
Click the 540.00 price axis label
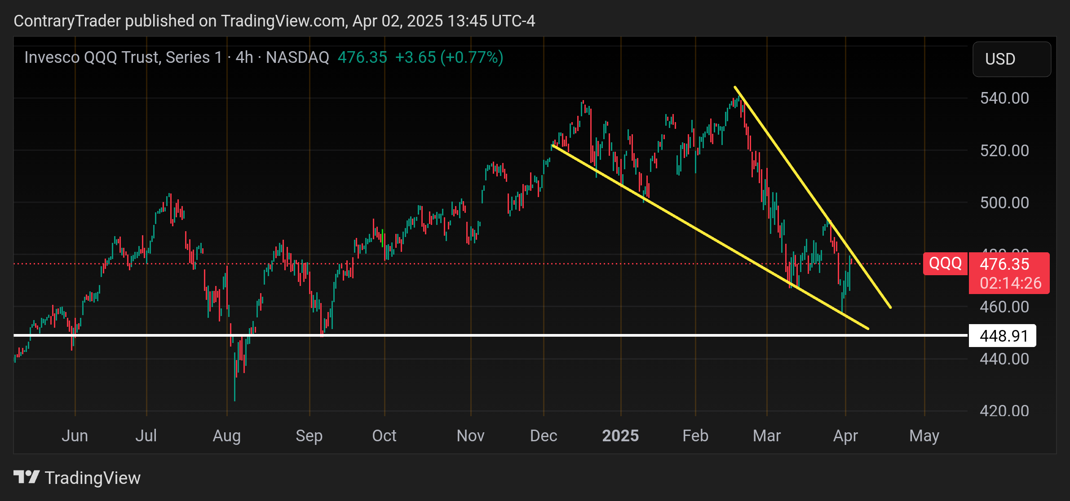click(x=1004, y=98)
